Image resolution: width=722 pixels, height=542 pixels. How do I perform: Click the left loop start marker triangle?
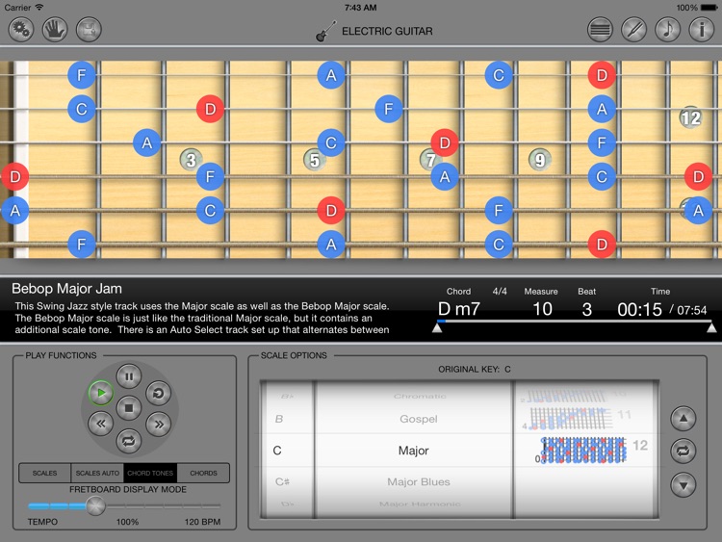[437, 328]
